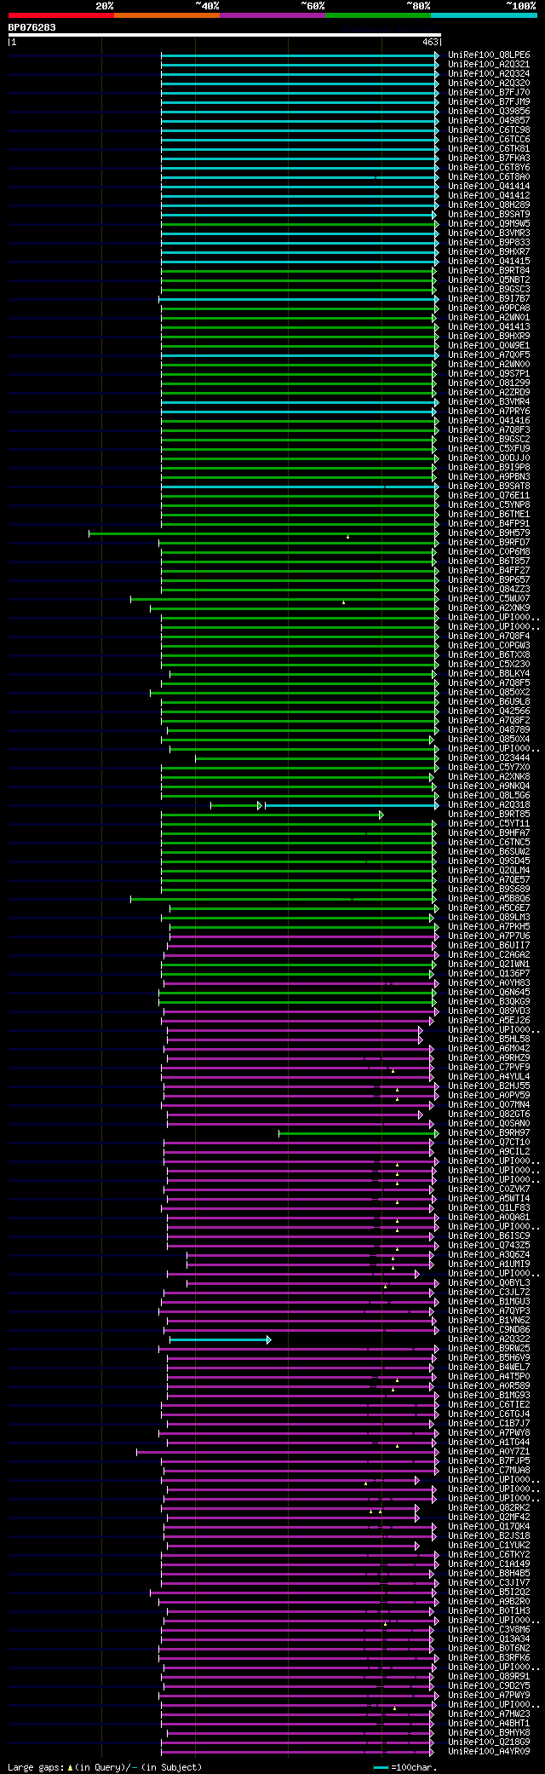545x1774 pixels.
Task: Click the UniRef100_Q136P7 label
Action: (x=489, y=974)
